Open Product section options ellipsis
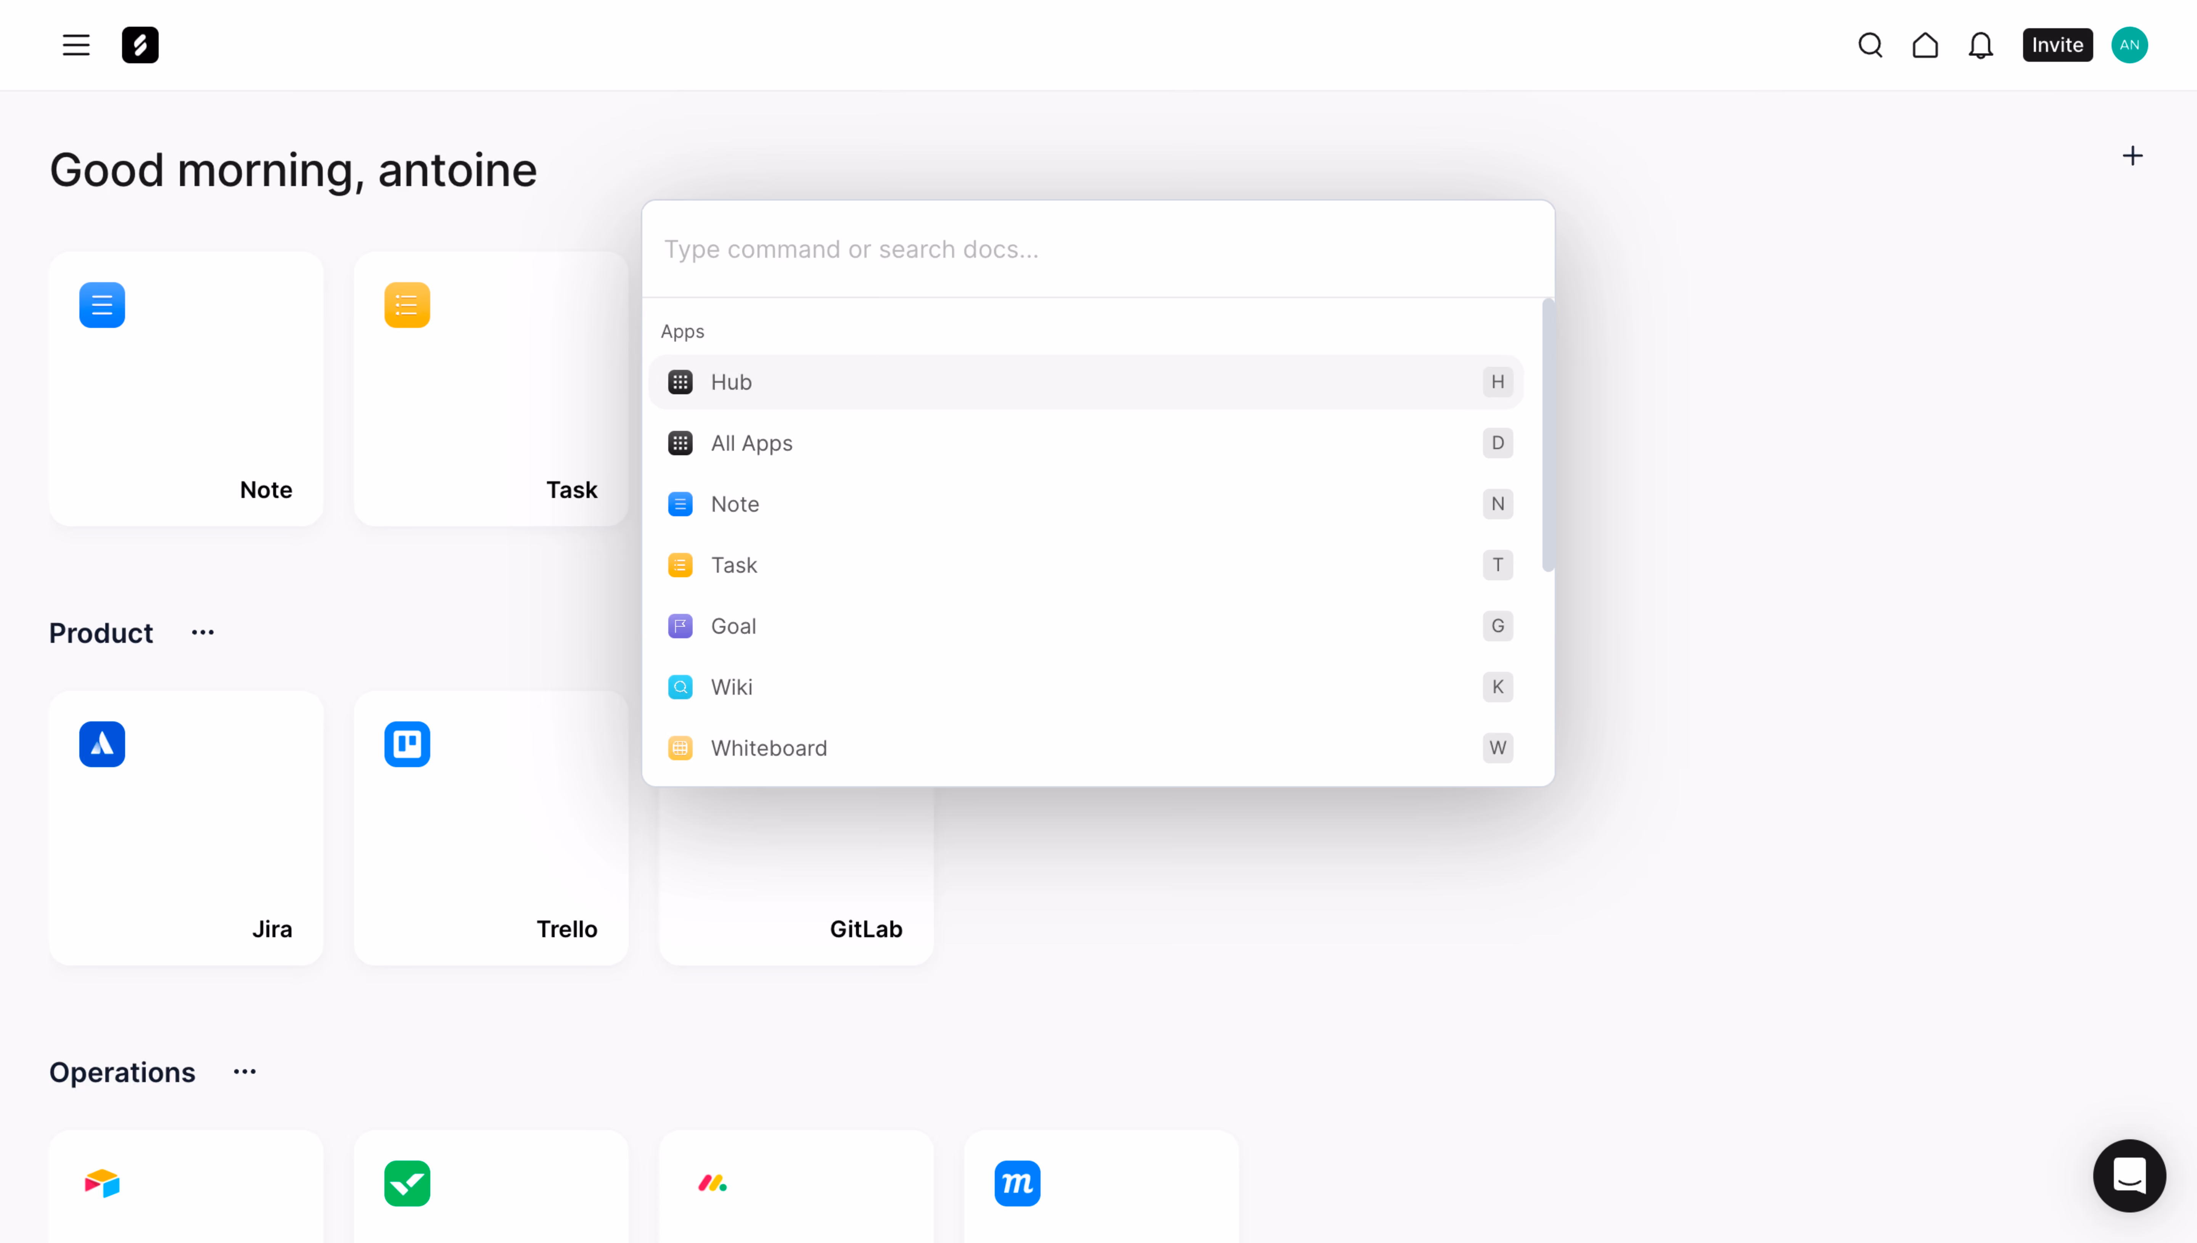The image size is (2197, 1243). point(203,633)
